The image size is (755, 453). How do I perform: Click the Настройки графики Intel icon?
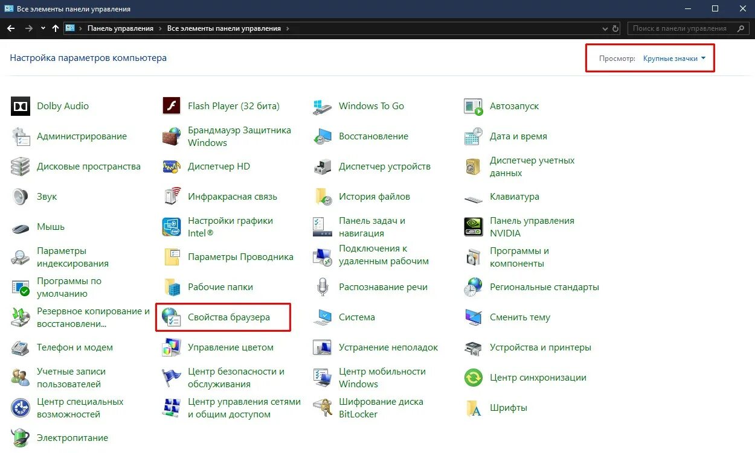pos(172,227)
